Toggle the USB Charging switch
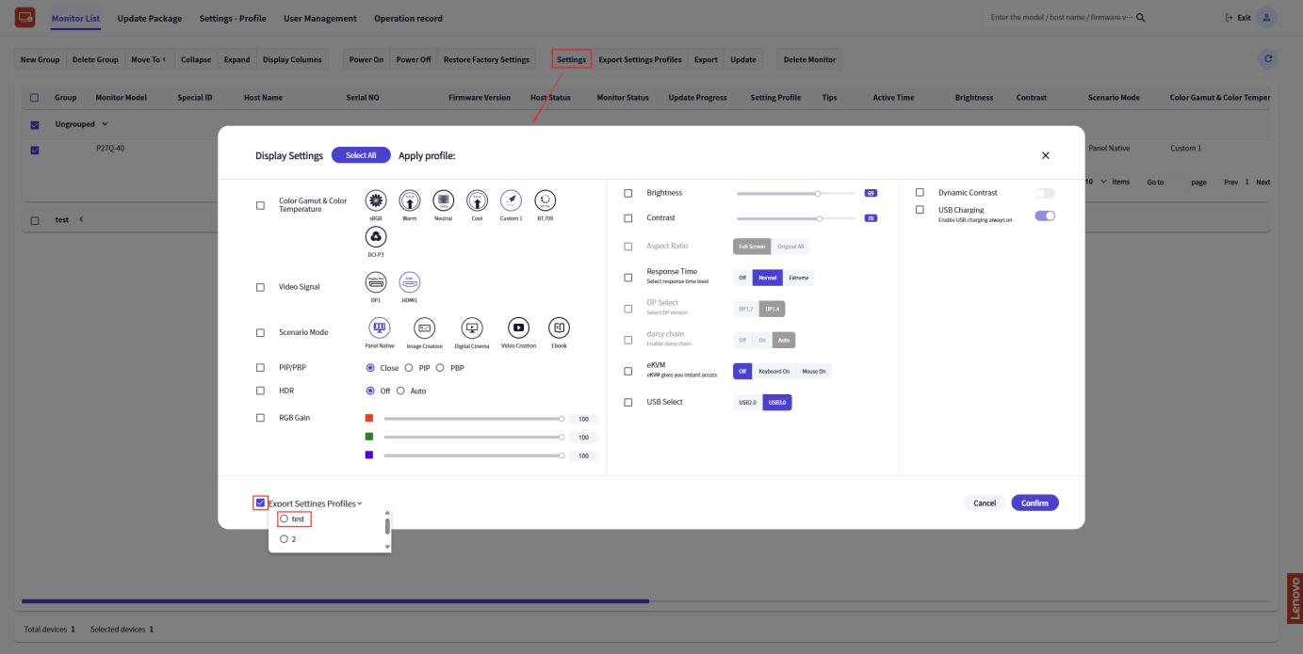The width and height of the screenshot is (1303, 654). [x=1045, y=215]
